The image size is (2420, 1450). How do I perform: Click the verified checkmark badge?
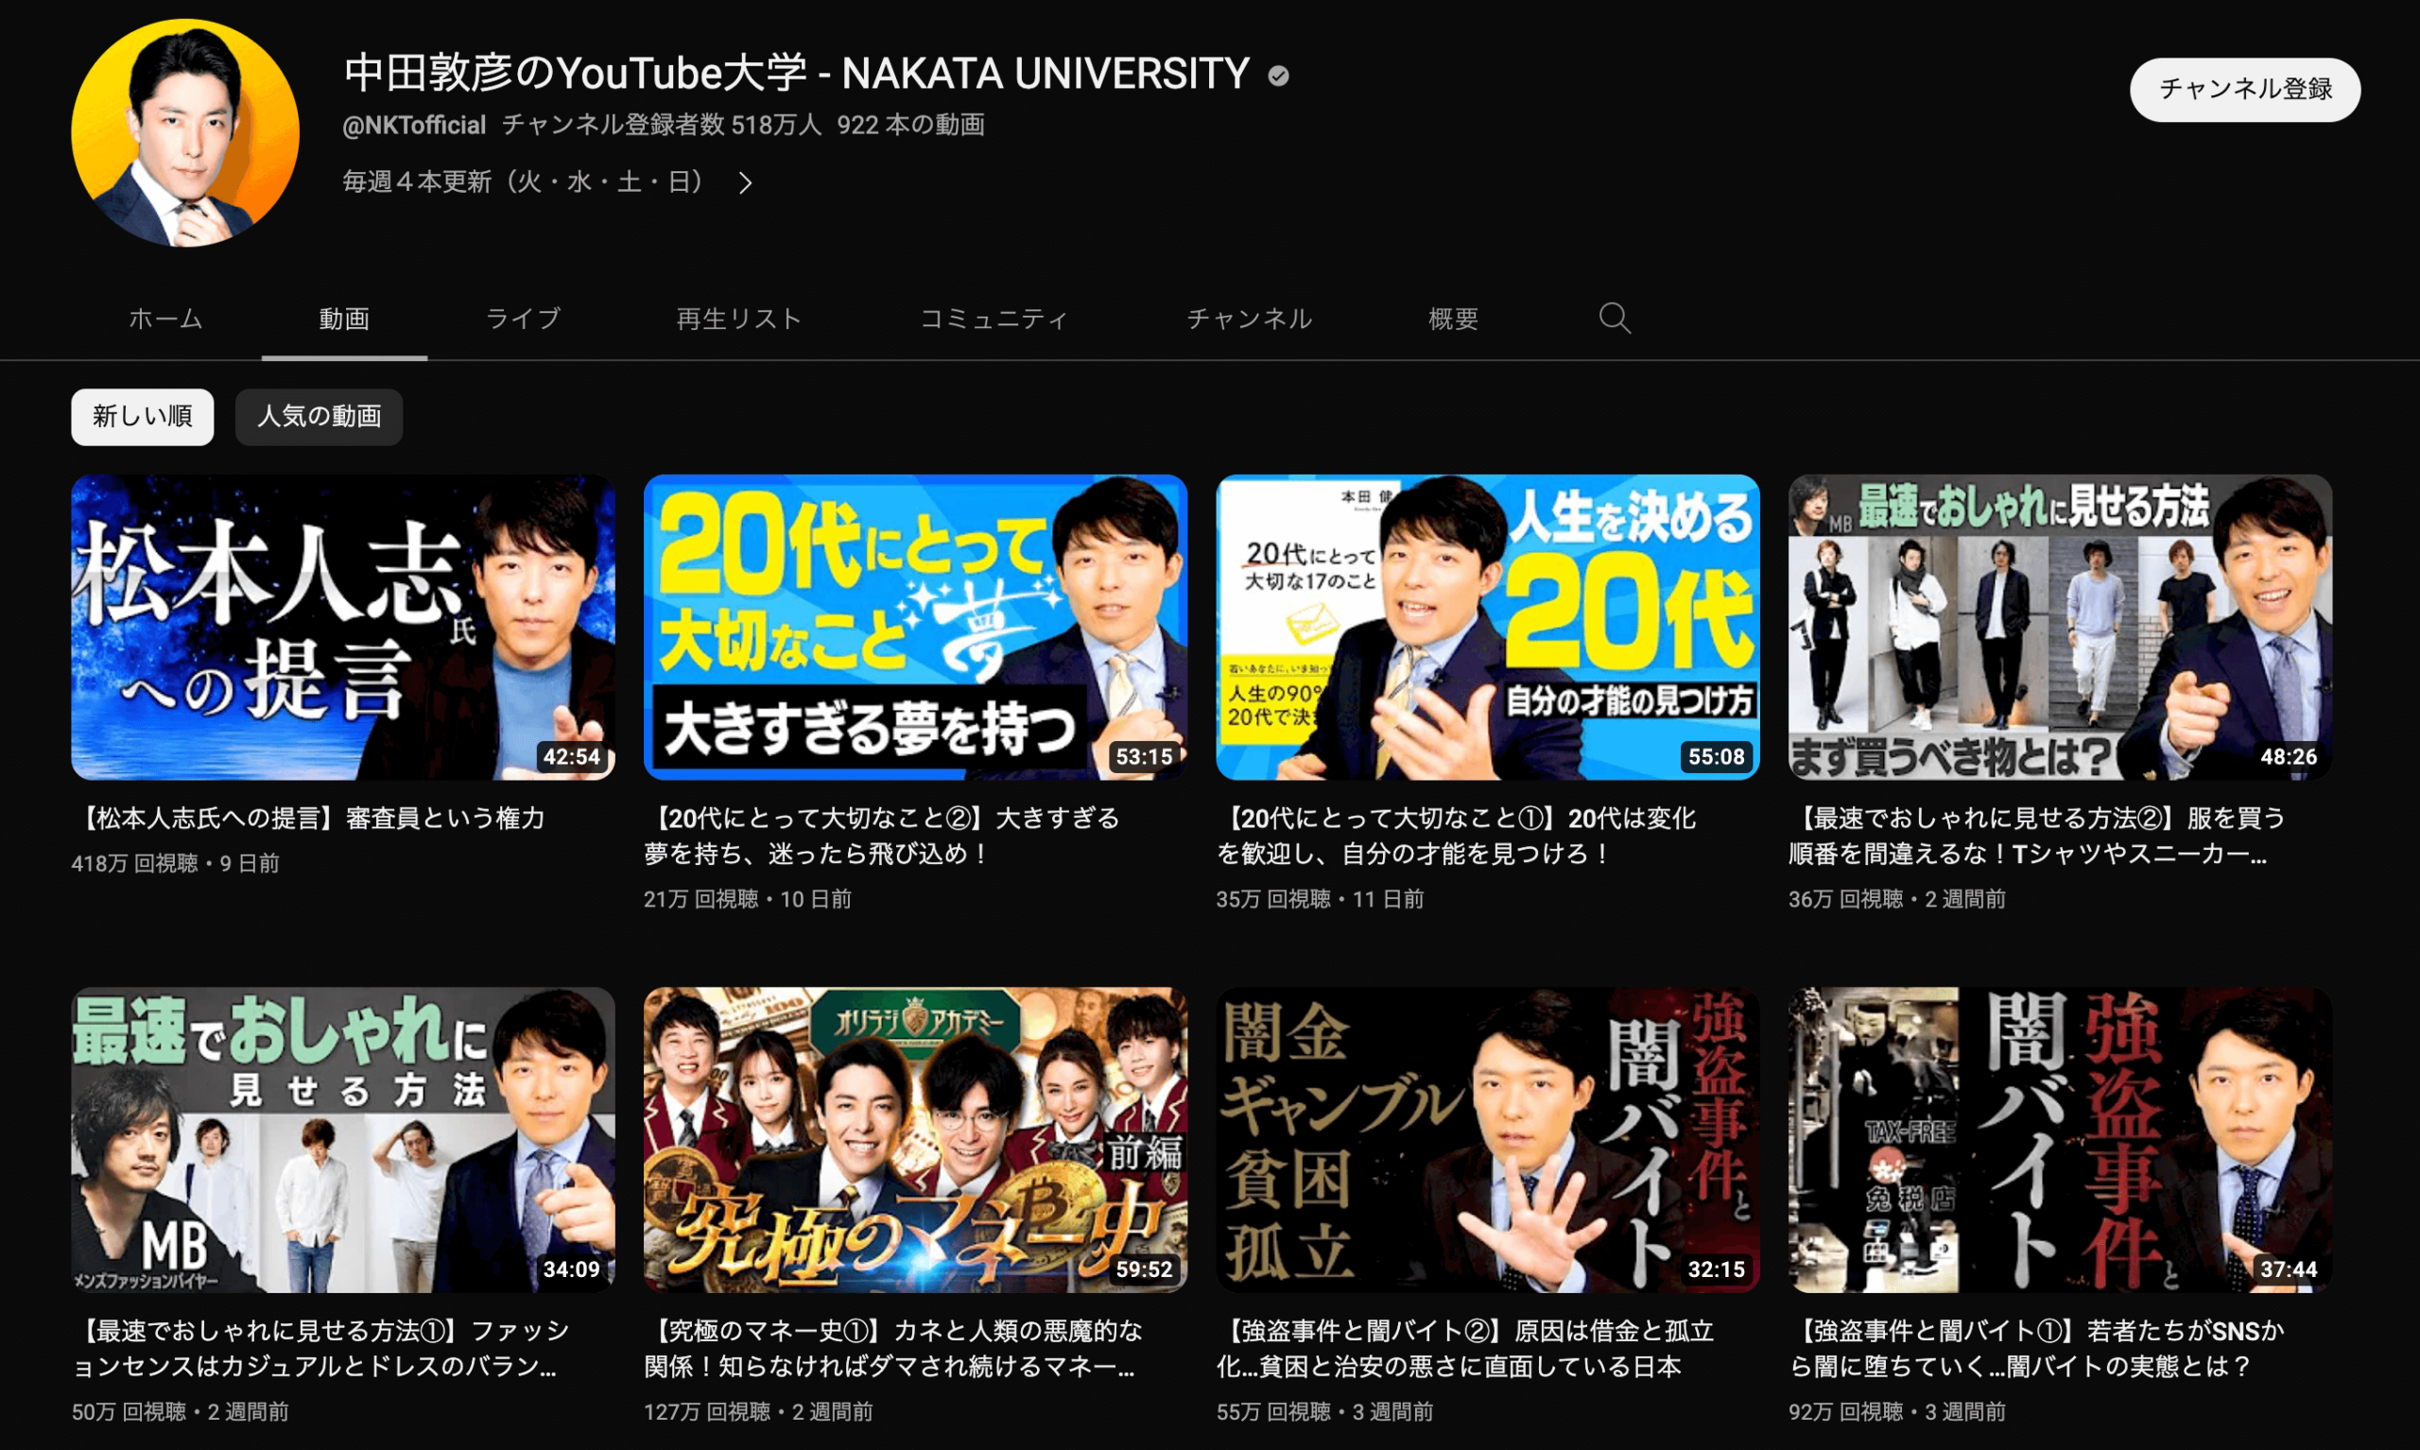(x=1278, y=76)
